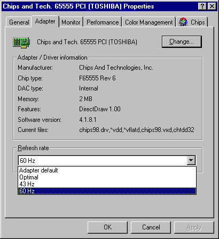Click the F65555 Rev 6 chip type value
219x239 pixels.
(97, 78)
